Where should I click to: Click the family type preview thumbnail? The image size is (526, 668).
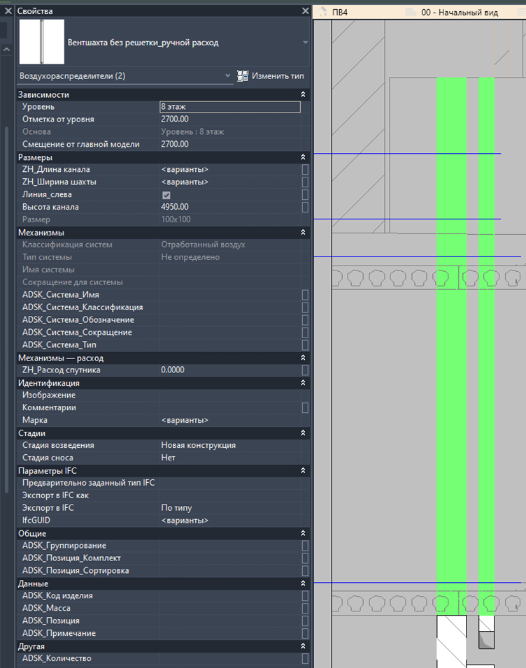point(42,42)
